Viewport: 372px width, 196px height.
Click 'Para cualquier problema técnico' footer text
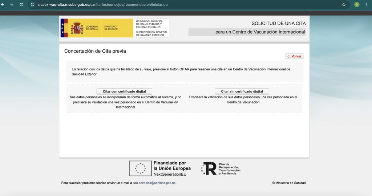[97, 183]
